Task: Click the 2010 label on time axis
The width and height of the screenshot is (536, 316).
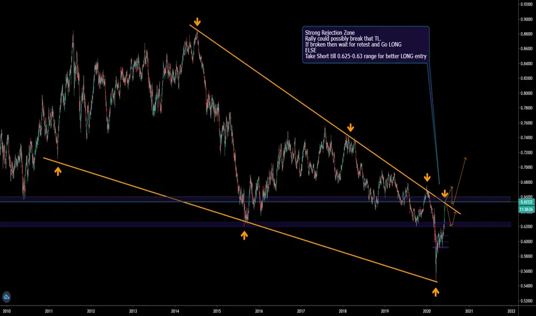Action: pyautogui.click(x=6, y=311)
